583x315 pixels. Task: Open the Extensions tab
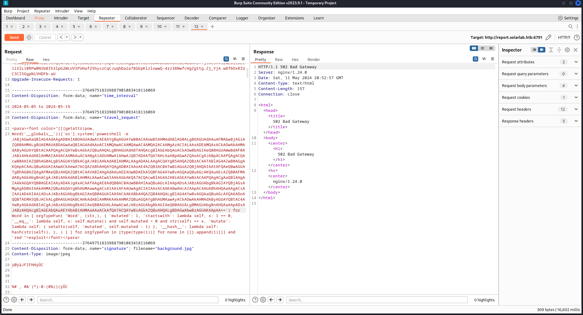click(x=294, y=18)
